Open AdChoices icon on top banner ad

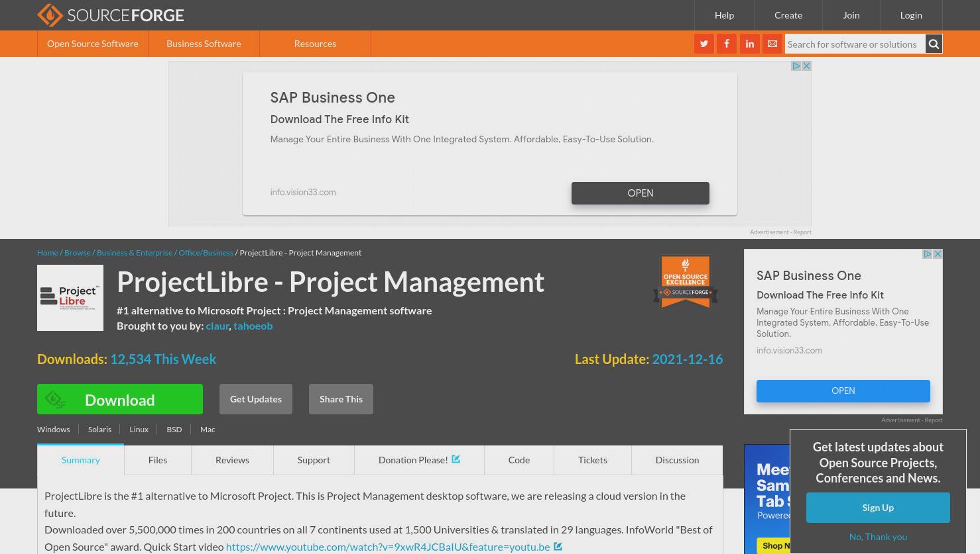point(796,66)
